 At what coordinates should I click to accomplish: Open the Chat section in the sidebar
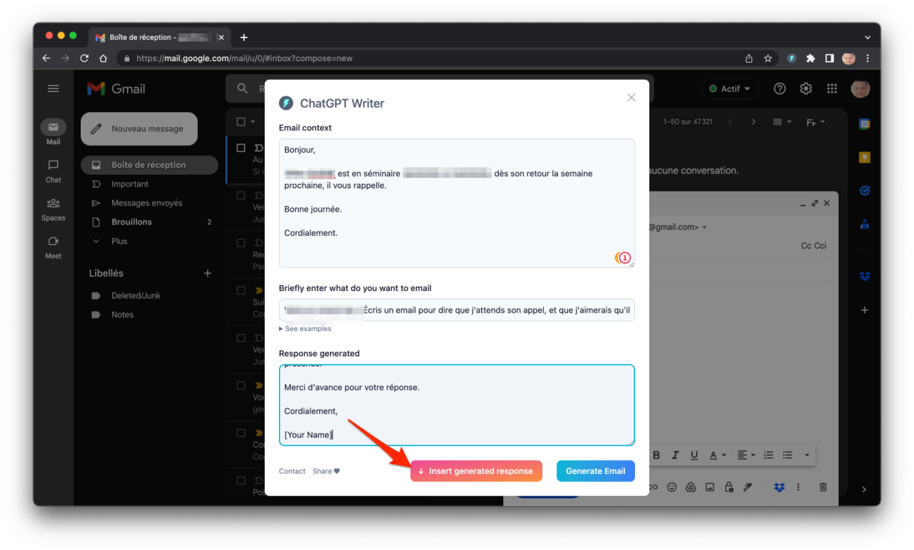click(x=54, y=170)
